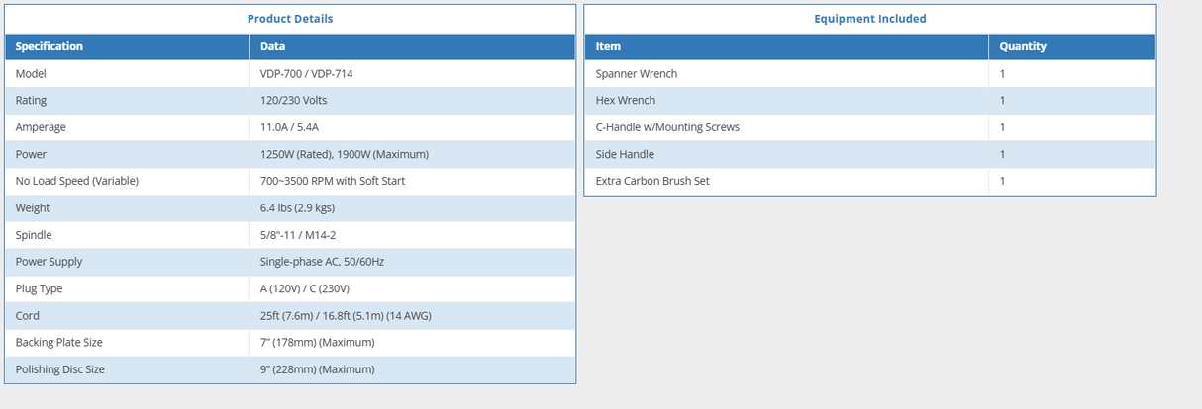Screen dimensions: 1202x409
Task: Click the 9" polishing disc size value
Action: [x=317, y=369]
